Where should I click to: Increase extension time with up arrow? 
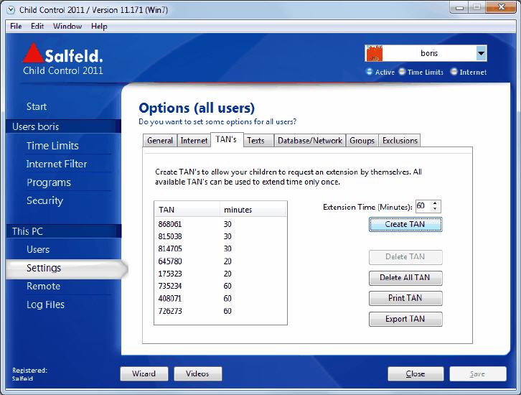coord(435,203)
